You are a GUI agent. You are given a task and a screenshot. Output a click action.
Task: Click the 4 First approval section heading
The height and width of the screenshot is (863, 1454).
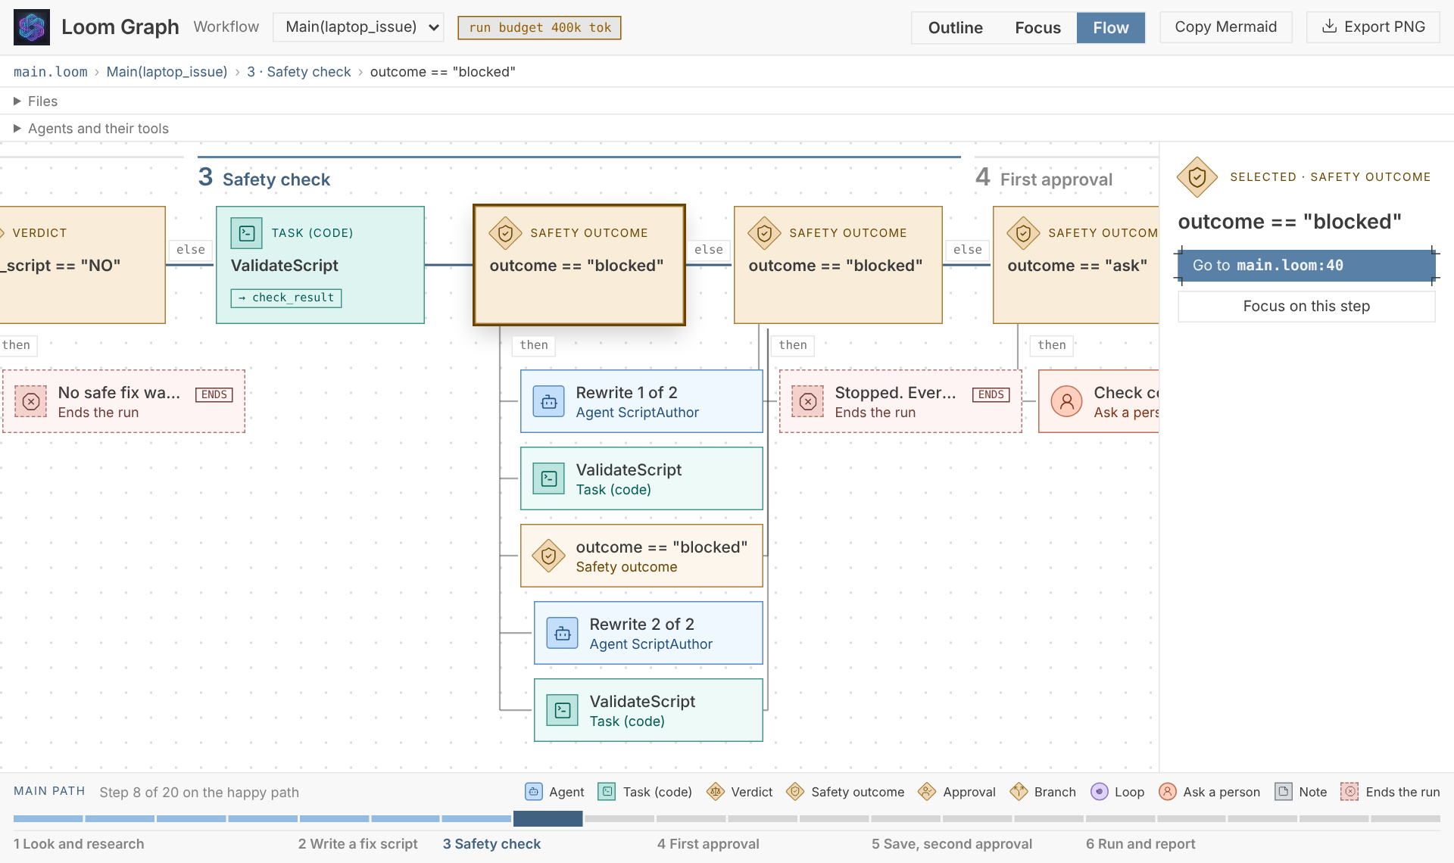1044,179
